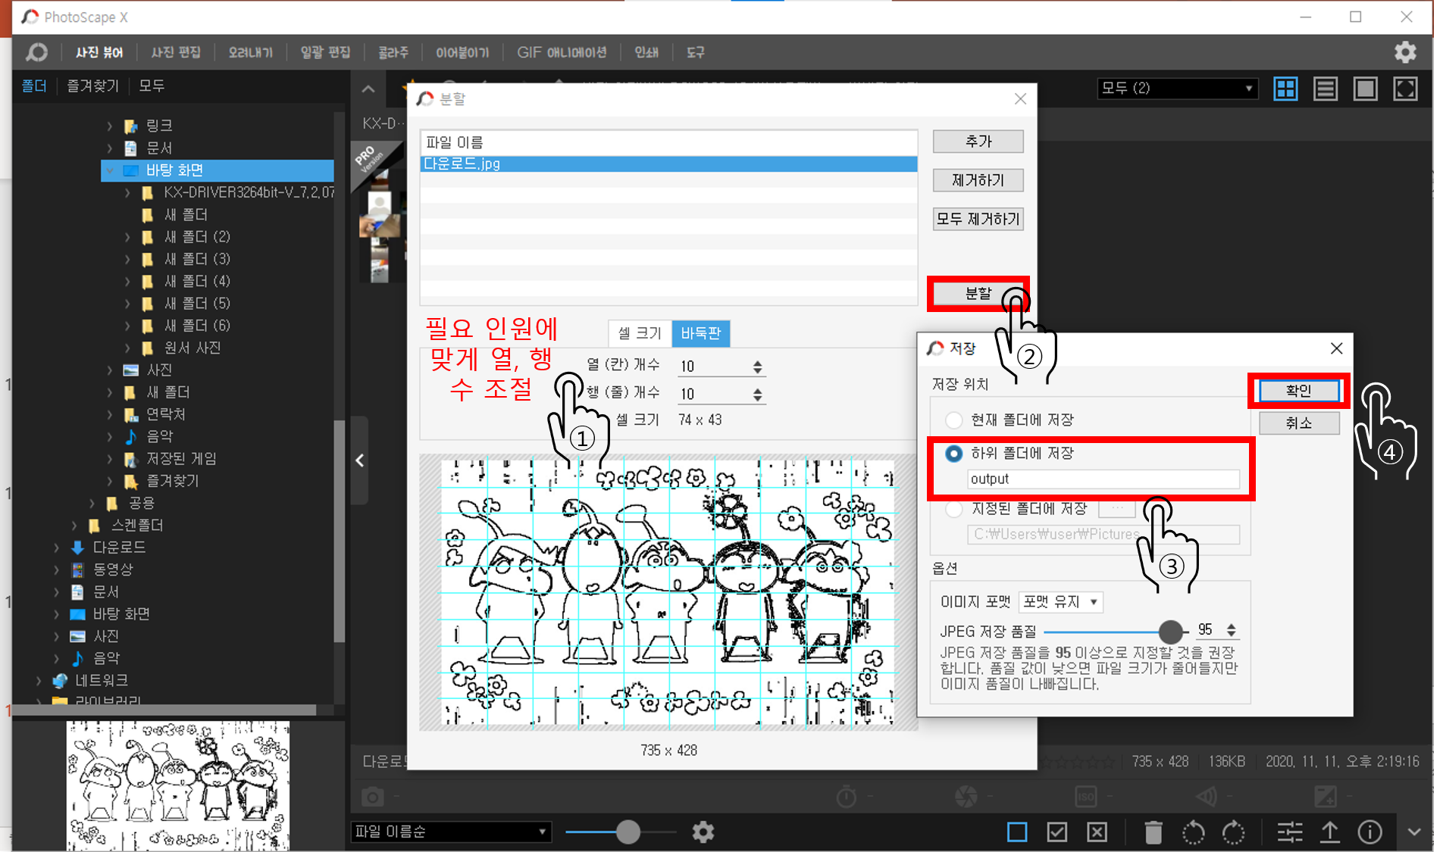Expand the 다운로드 tree node
Viewport: 1443px width, 852px height.
(56, 547)
